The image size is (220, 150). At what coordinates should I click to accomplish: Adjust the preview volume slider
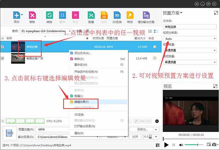(x=194, y=144)
